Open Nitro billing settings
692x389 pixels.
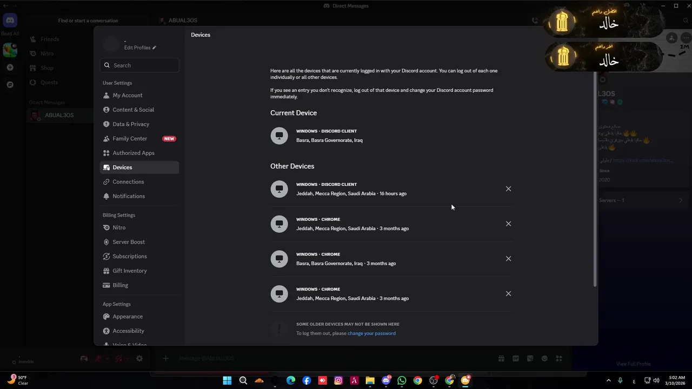pyautogui.click(x=139, y=227)
